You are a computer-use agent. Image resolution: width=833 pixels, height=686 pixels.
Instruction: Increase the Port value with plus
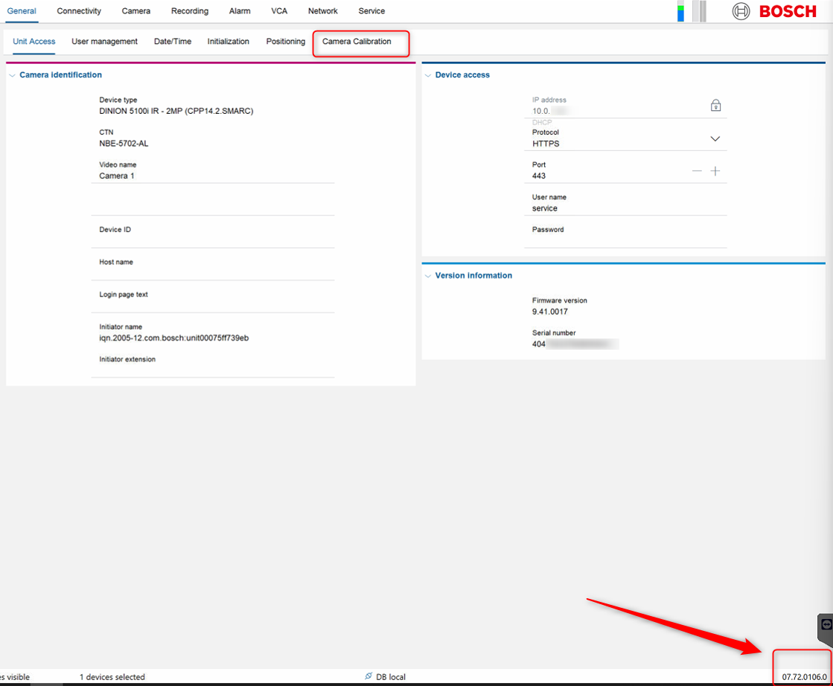point(715,171)
